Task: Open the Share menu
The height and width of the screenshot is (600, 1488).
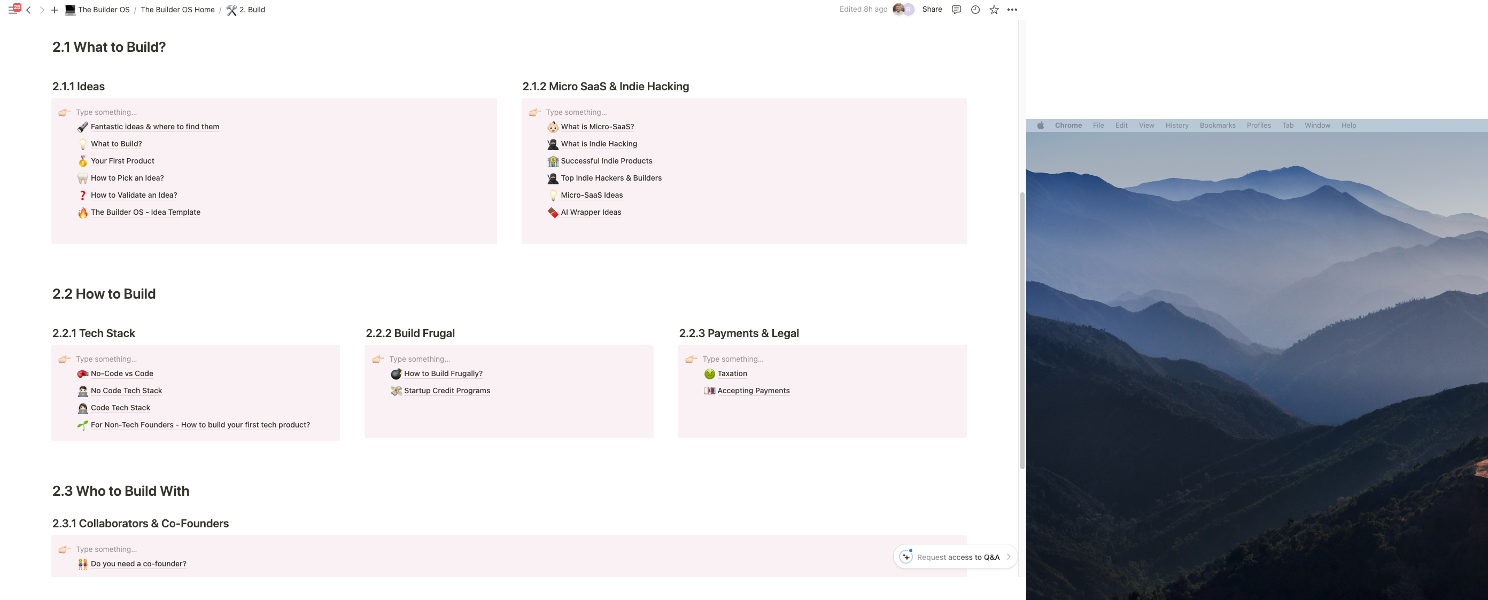Action: [x=931, y=9]
